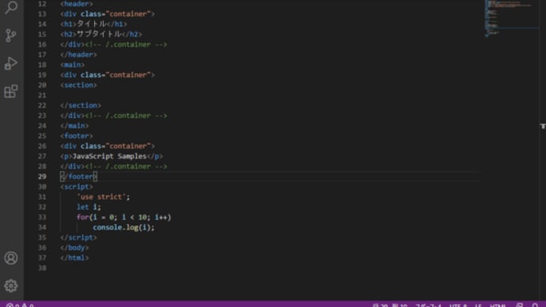Click the console.log(i) statement
This screenshot has width=546, height=307.
tap(123, 227)
